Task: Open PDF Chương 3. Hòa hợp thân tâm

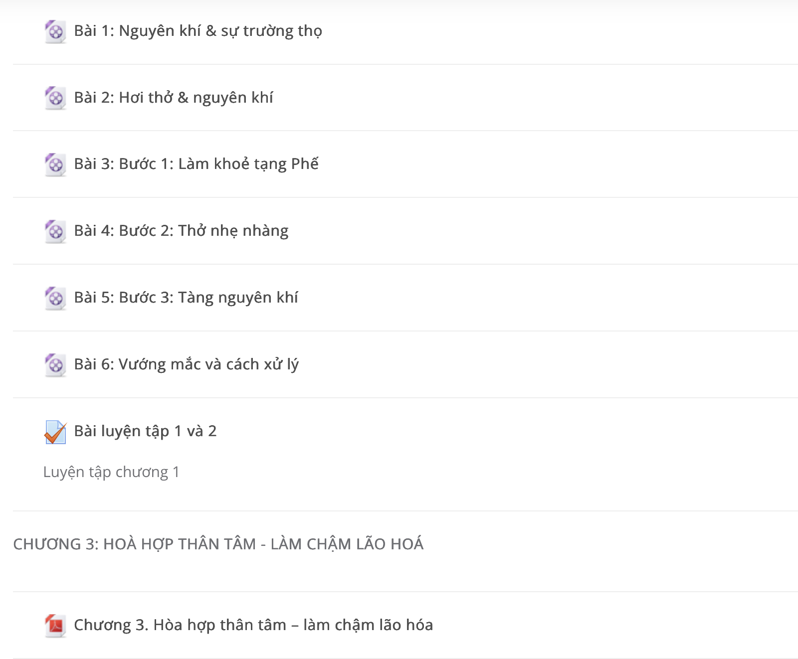Action: tap(253, 625)
